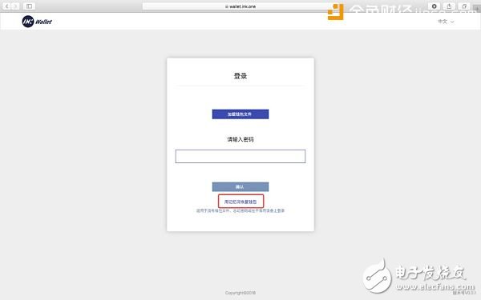481x300 pixels.
Task: Click the INK Wallet logo
Action: tap(37, 22)
